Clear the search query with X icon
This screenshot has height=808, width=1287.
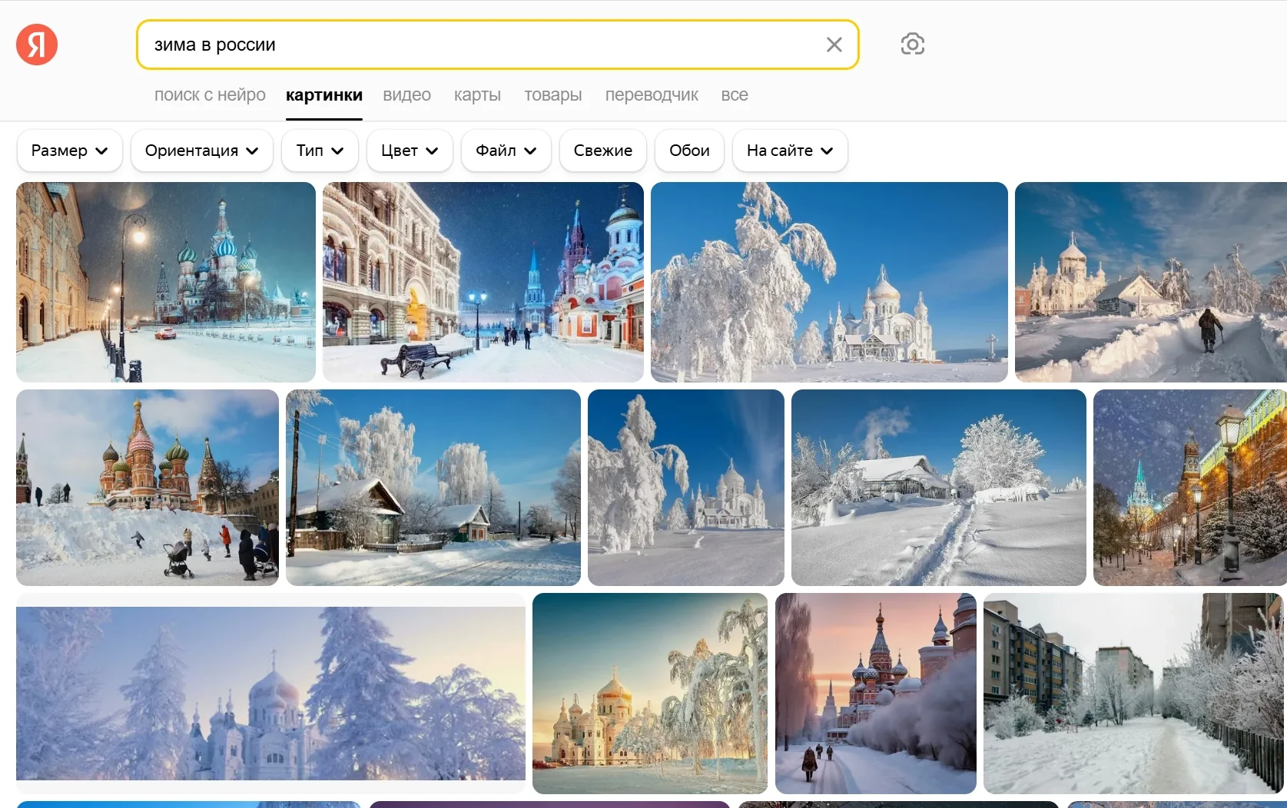pos(834,45)
